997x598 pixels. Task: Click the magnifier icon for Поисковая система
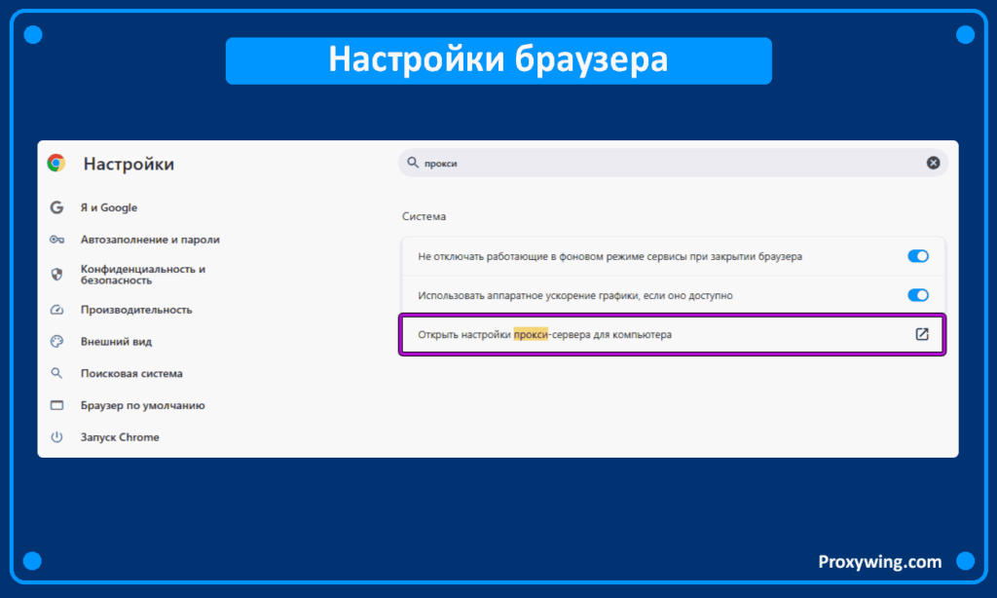tap(56, 373)
